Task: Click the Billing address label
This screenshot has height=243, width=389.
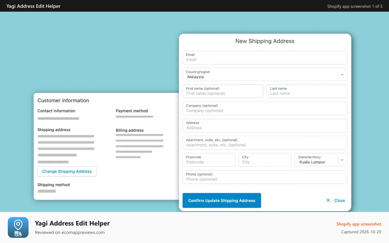Action: point(130,130)
